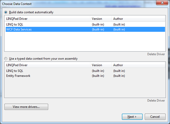Select Build data context automatically radio
The width and height of the screenshot is (170, 124).
[x=6, y=12]
